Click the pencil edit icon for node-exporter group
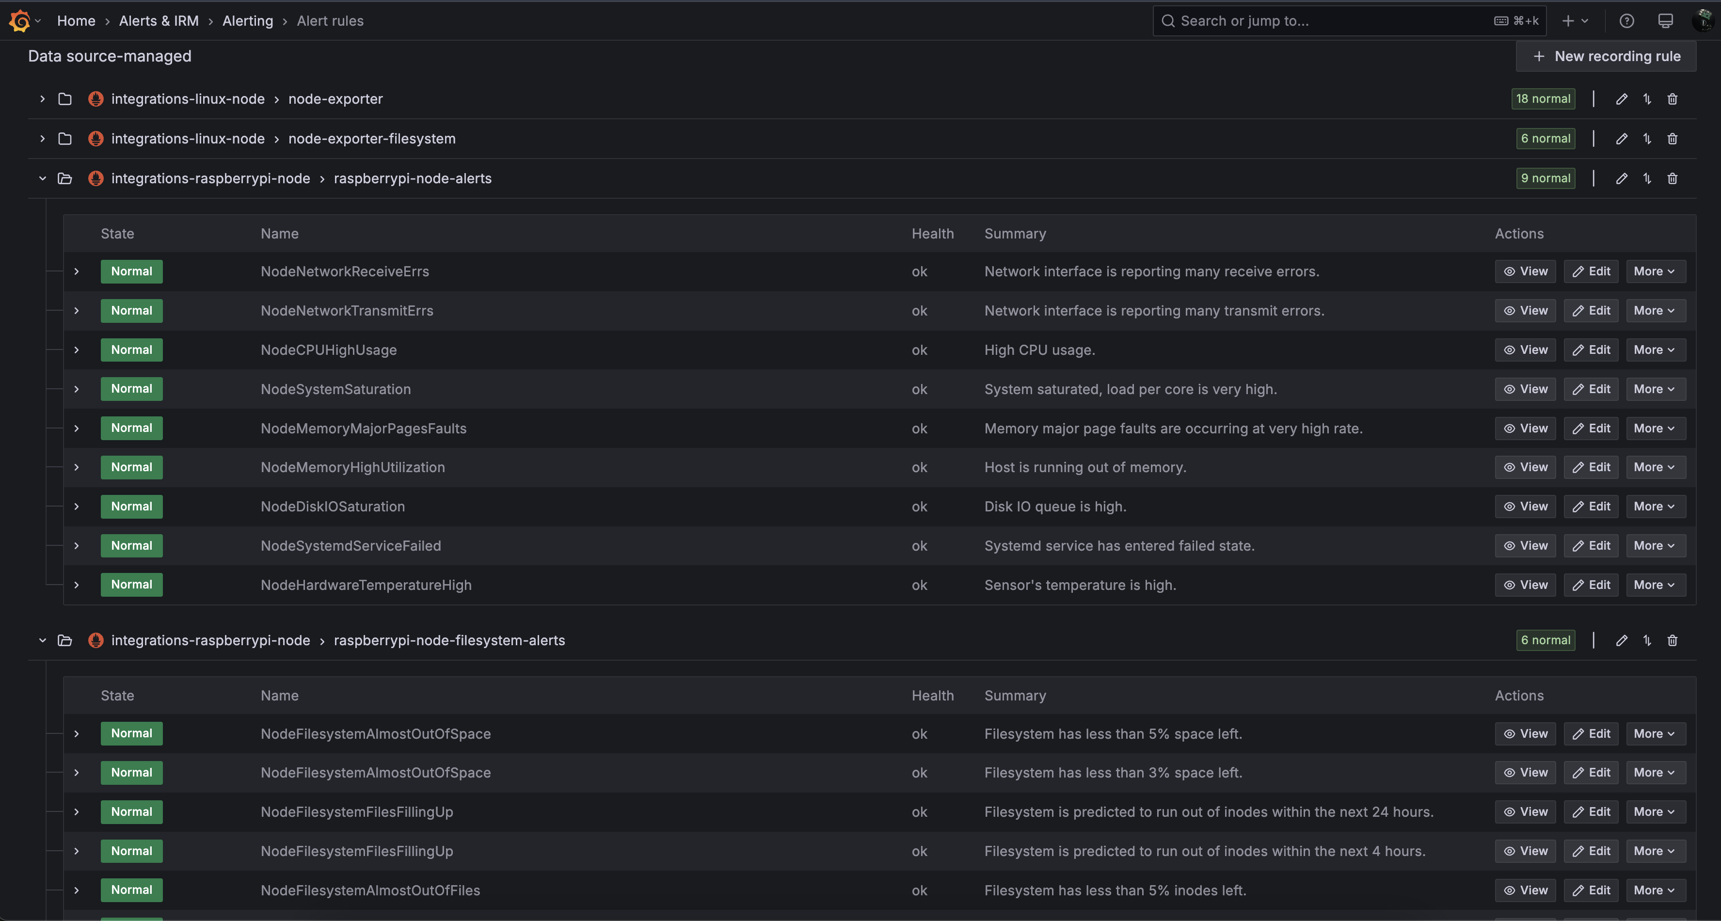Screen dimensions: 1721x921 (1621, 99)
